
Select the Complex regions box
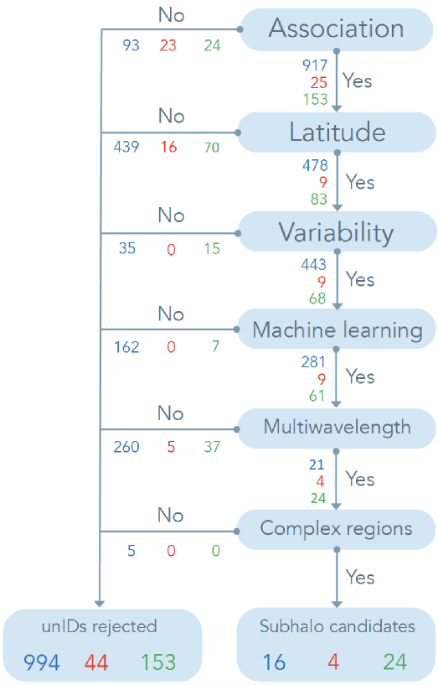tap(337, 530)
